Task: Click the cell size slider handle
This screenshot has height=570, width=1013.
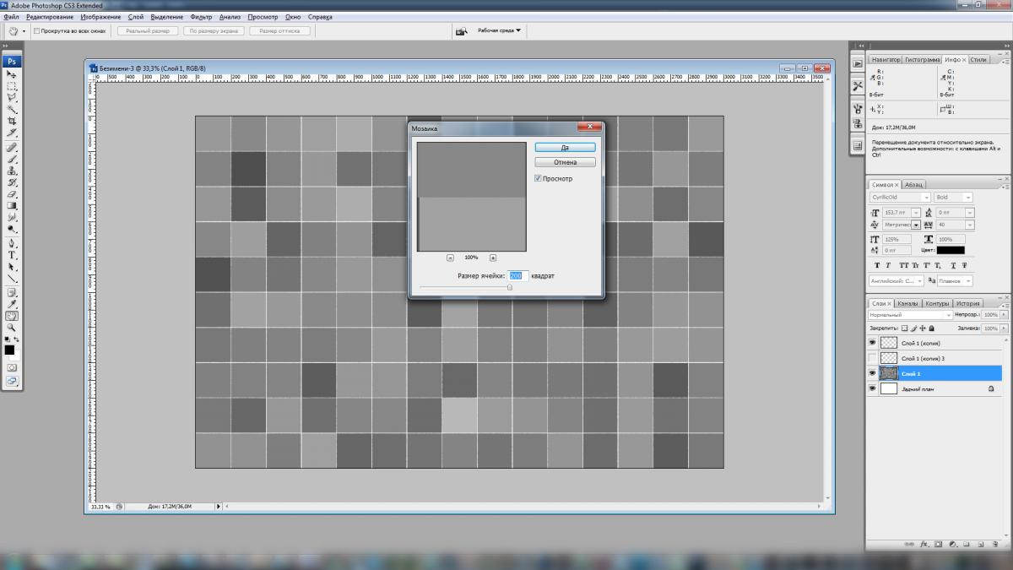Action: pos(509,287)
